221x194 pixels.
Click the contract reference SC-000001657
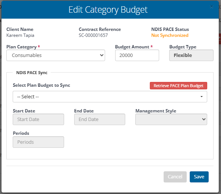tap(93, 35)
